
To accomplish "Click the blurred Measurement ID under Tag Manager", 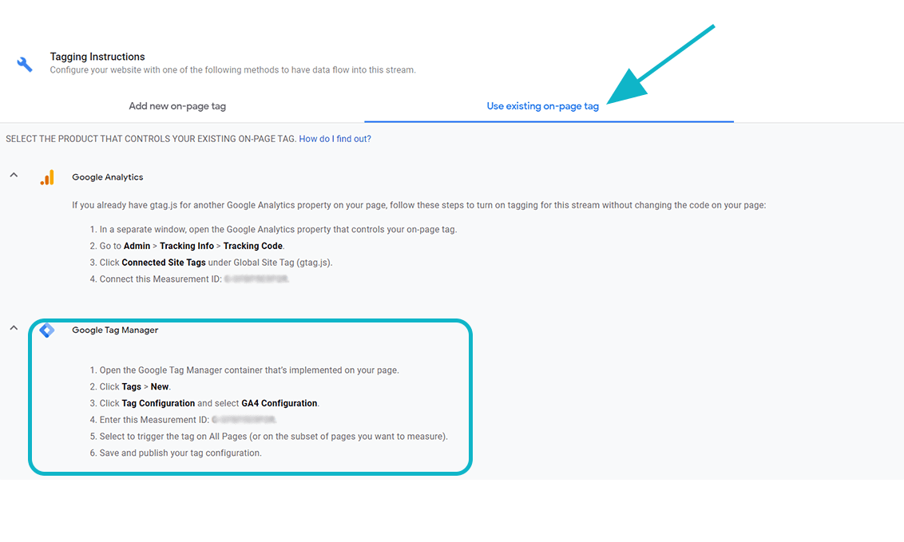I will point(244,420).
